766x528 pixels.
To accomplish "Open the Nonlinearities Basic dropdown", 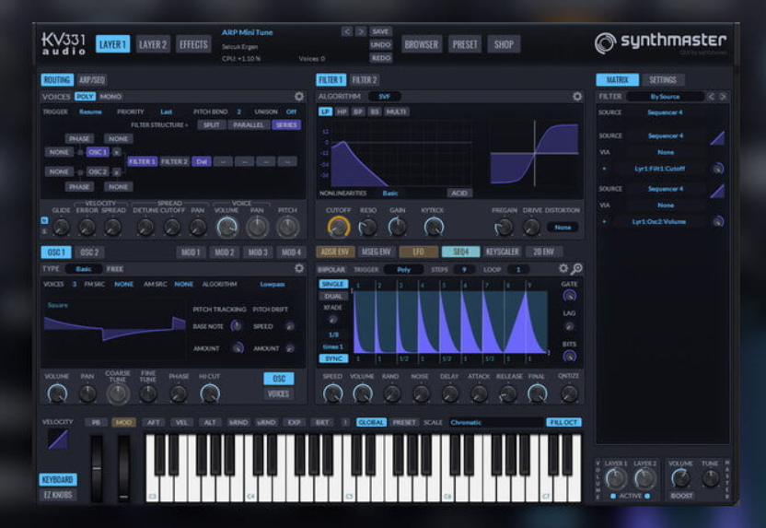I will click(390, 194).
